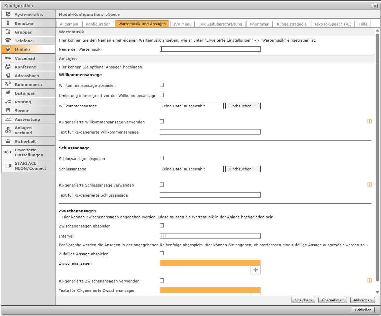Check Zufällige Ansage abspielen
This screenshot has width=381, height=316.
[x=162, y=254]
